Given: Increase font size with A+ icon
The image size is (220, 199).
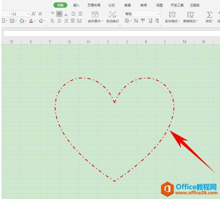Looking at the screenshot, I should [33, 14].
